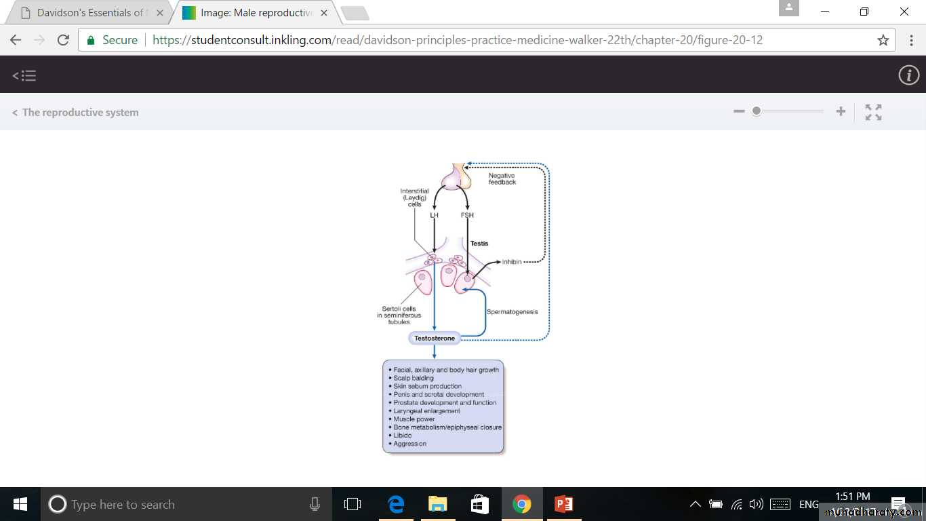Select Image: Male reproductive tab
This screenshot has width=926, height=521.
(x=255, y=13)
